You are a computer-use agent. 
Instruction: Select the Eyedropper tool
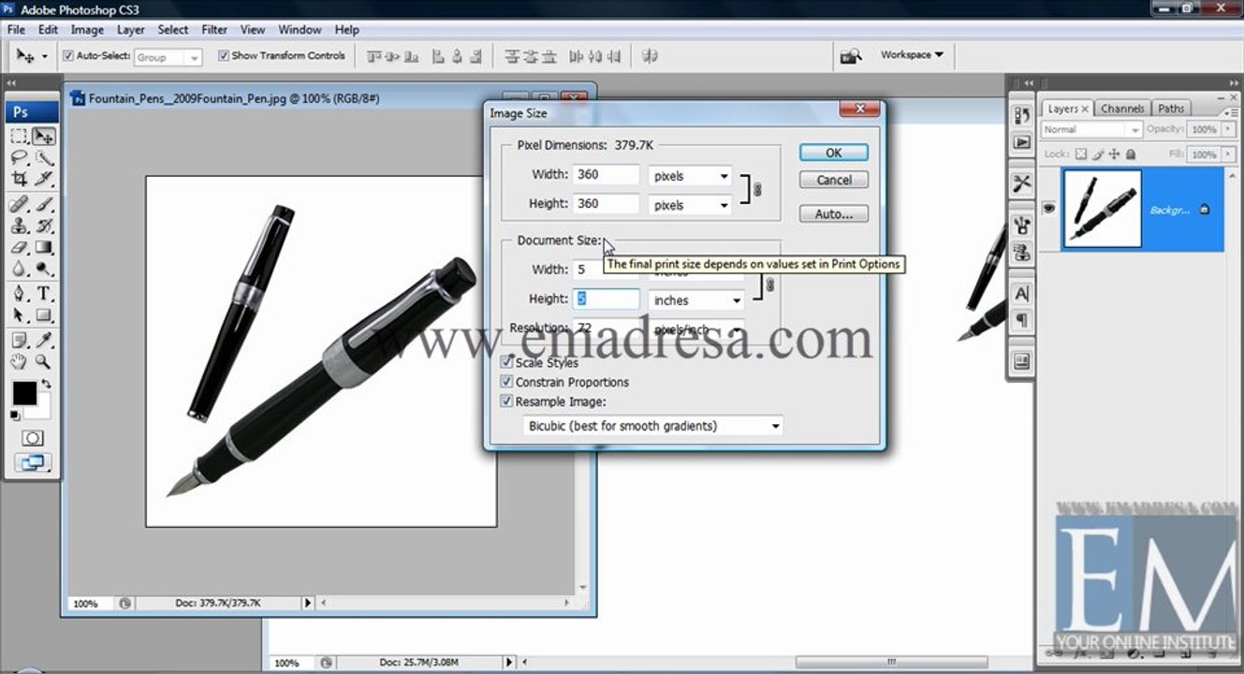pos(44,340)
